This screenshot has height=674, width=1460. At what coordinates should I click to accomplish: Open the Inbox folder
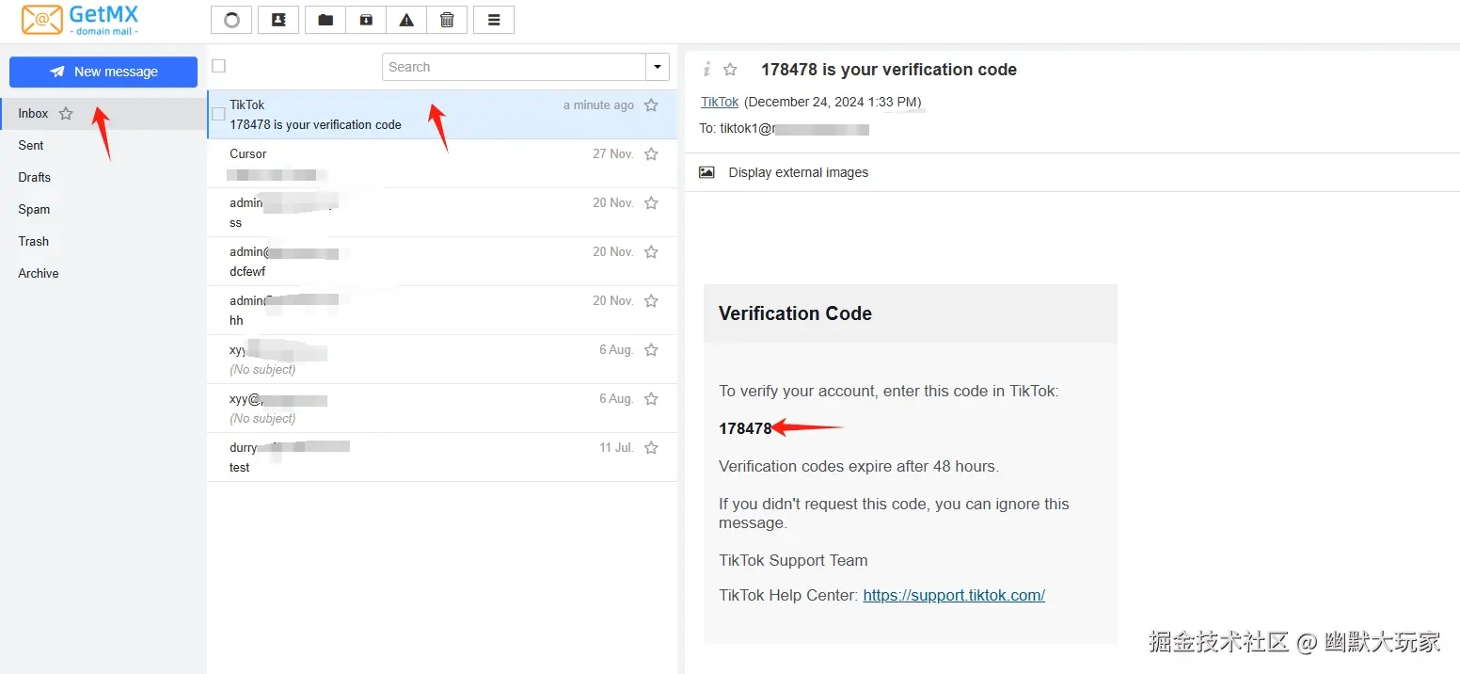(103, 114)
